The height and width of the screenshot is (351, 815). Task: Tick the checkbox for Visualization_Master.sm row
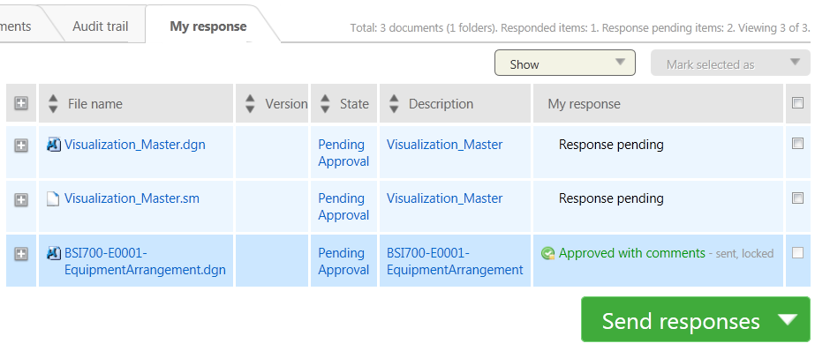tap(797, 198)
